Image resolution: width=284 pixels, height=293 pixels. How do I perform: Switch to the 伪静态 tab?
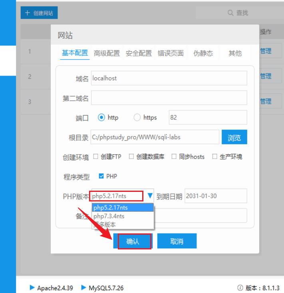[203, 53]
